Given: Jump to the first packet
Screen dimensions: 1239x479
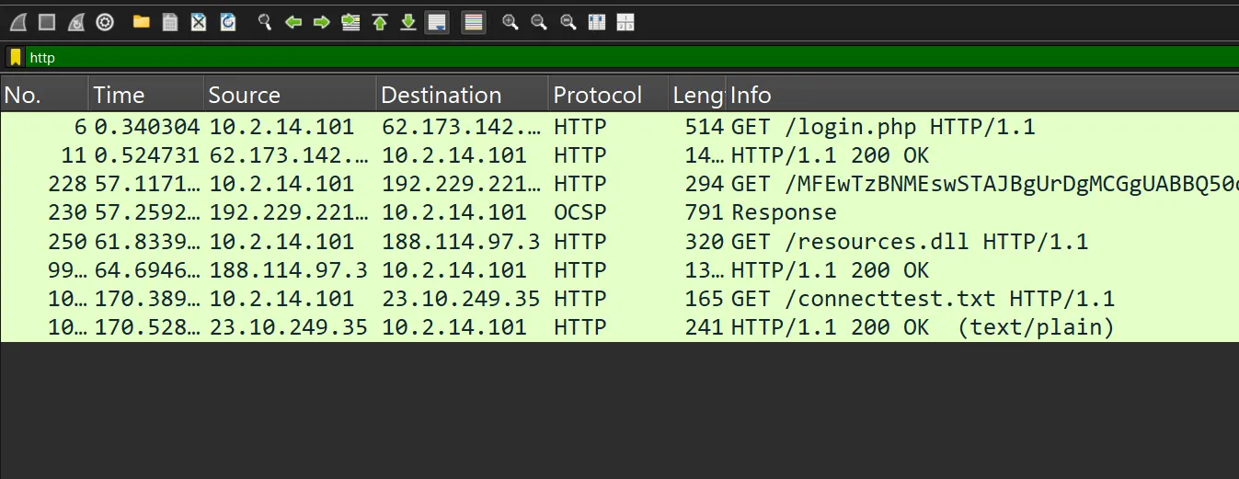Looking at the screenshot, I should 380,22.
